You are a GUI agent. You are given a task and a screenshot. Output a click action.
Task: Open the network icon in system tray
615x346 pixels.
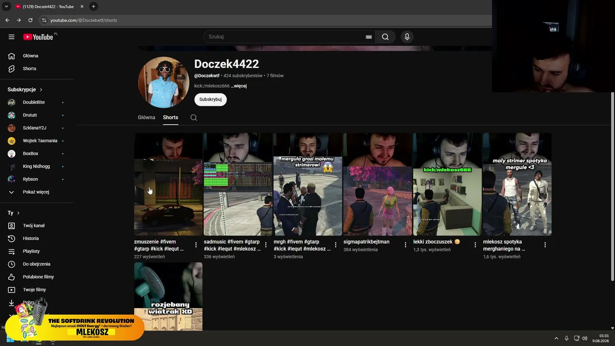coord(577,338)
